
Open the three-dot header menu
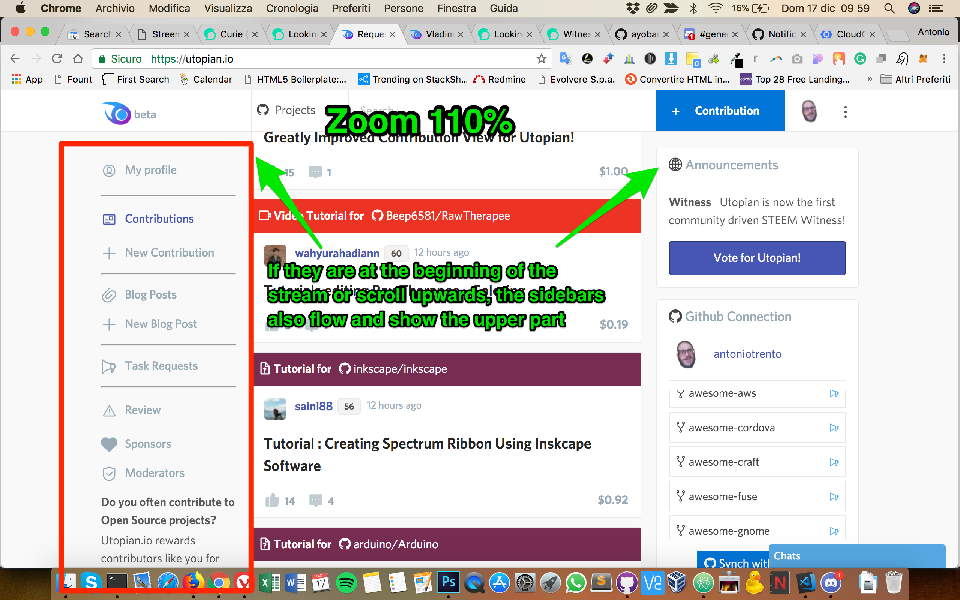point(845,112)
